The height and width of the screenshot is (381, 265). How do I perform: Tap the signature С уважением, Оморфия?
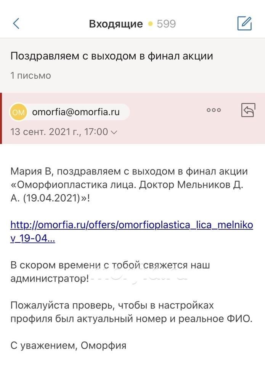click(68, 345)
